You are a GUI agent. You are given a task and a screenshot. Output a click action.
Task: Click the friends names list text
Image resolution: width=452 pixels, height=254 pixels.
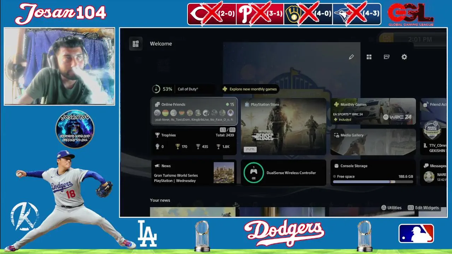[x=194, y=120]
